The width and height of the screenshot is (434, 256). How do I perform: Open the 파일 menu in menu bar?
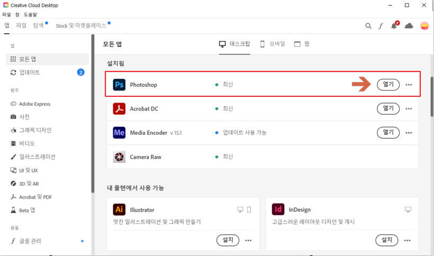point(6,14)
